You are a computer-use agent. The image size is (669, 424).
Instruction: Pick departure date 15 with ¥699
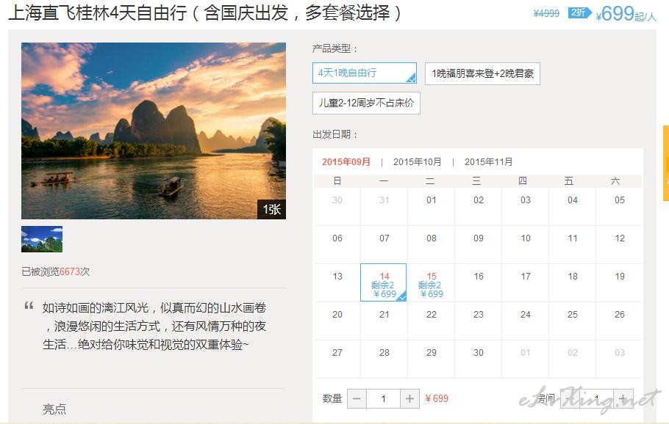431,282
